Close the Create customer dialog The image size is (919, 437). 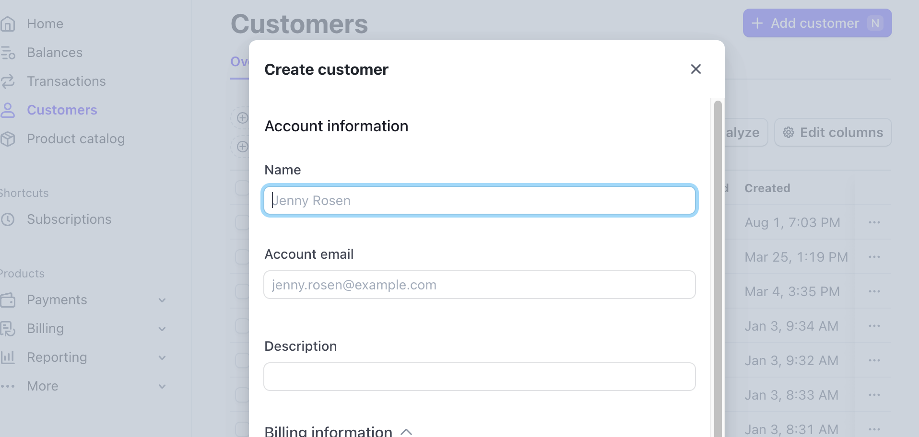tap(696, 69)
